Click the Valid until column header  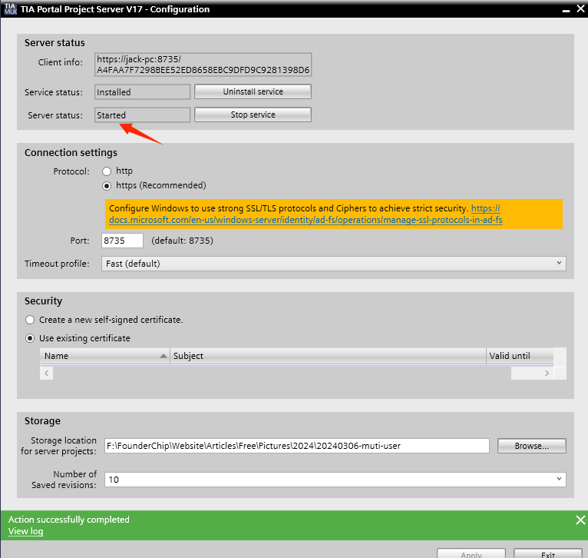point(520,356)
